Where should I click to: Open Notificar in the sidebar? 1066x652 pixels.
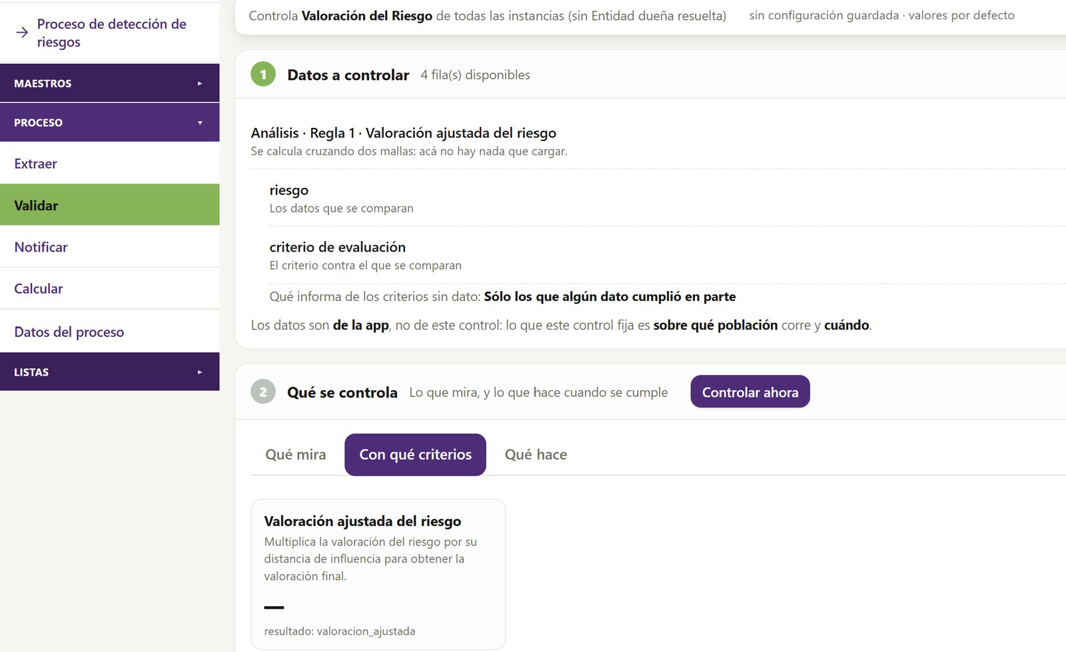[109, 247]
